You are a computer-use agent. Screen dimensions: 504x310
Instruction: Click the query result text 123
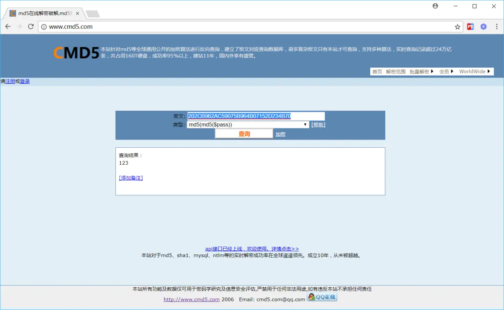(x=124, y=163)
